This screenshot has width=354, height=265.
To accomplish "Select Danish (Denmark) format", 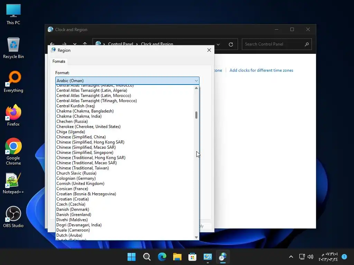I will 125,209.
